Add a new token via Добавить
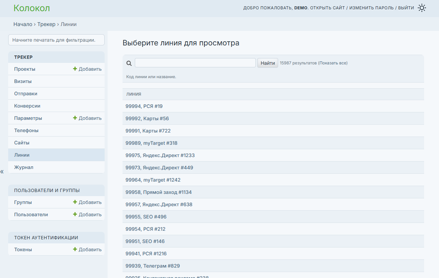 88,249
